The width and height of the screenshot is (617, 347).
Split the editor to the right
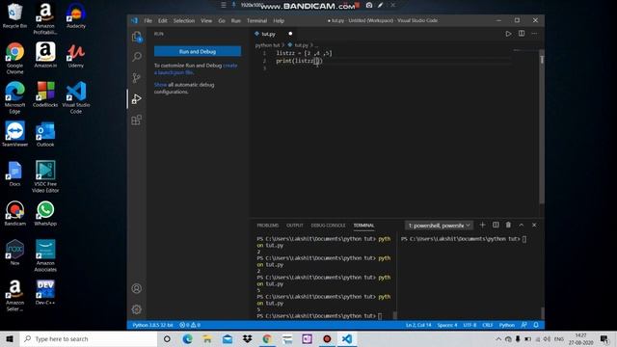pos(522,34)
